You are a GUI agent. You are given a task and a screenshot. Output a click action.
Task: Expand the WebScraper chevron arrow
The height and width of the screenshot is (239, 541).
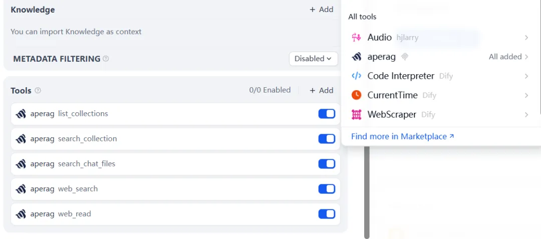[x=526, y=115]
